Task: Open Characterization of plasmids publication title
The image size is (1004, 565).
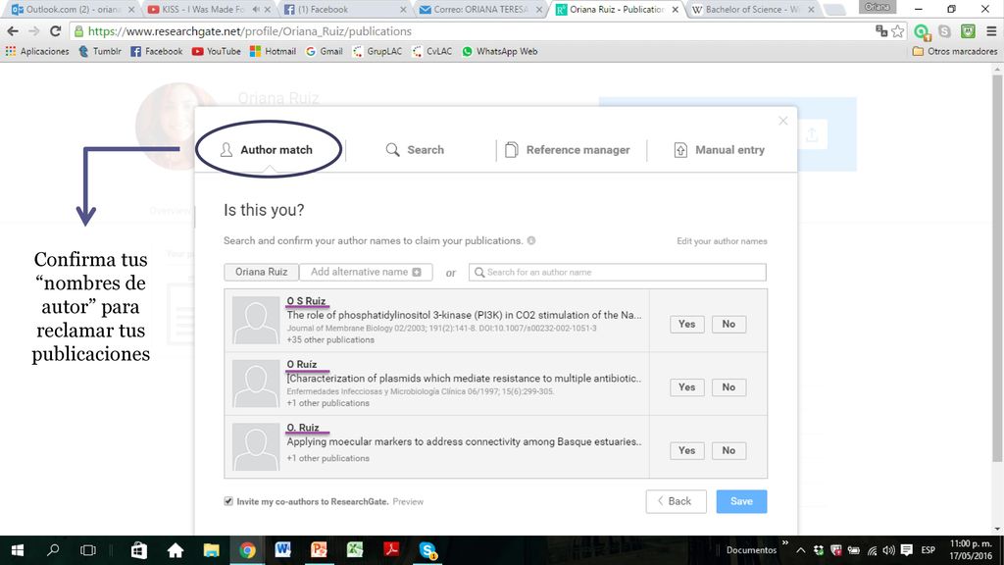Action: point(464,378)
